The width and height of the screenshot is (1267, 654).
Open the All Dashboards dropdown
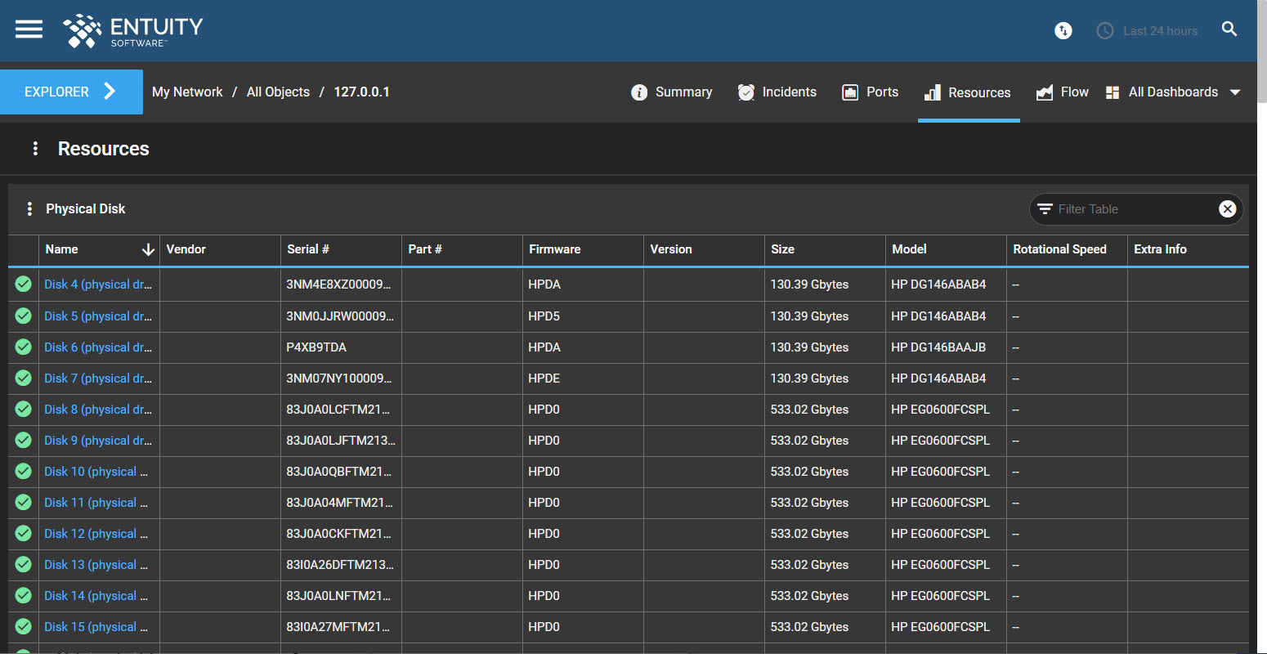pyautogui.click(x=1173, y=92)
